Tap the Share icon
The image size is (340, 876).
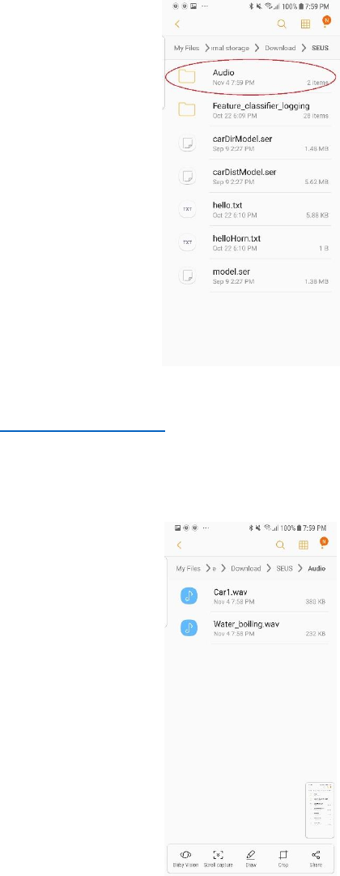pyautogui.click(x=316, y=858)
